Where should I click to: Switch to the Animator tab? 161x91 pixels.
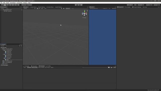click(26, 66)
